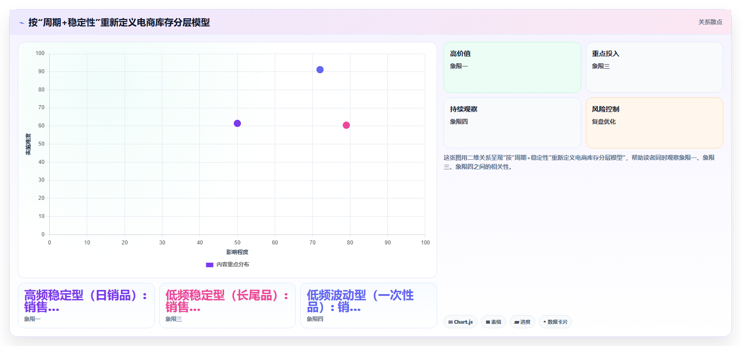Screen dimensions: 741x346
Task: Open the 高价值 quadrant card
Action: click(x=512, y=67)
